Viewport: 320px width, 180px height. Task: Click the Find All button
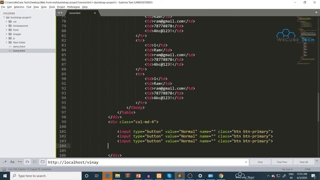pyautogui.click(x=303, y=162)
